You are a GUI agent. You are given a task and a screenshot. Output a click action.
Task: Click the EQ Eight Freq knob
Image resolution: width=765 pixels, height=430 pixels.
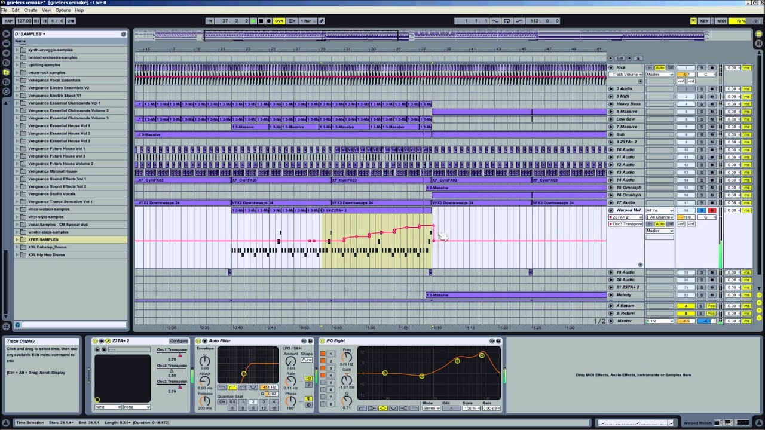pos(347,357)
